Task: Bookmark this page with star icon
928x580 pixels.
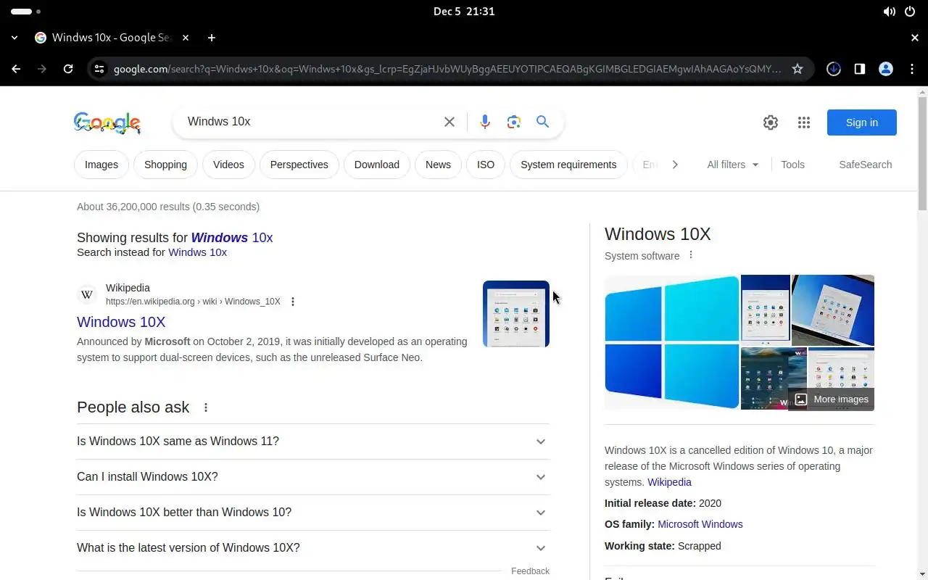Action: (797, 69)
